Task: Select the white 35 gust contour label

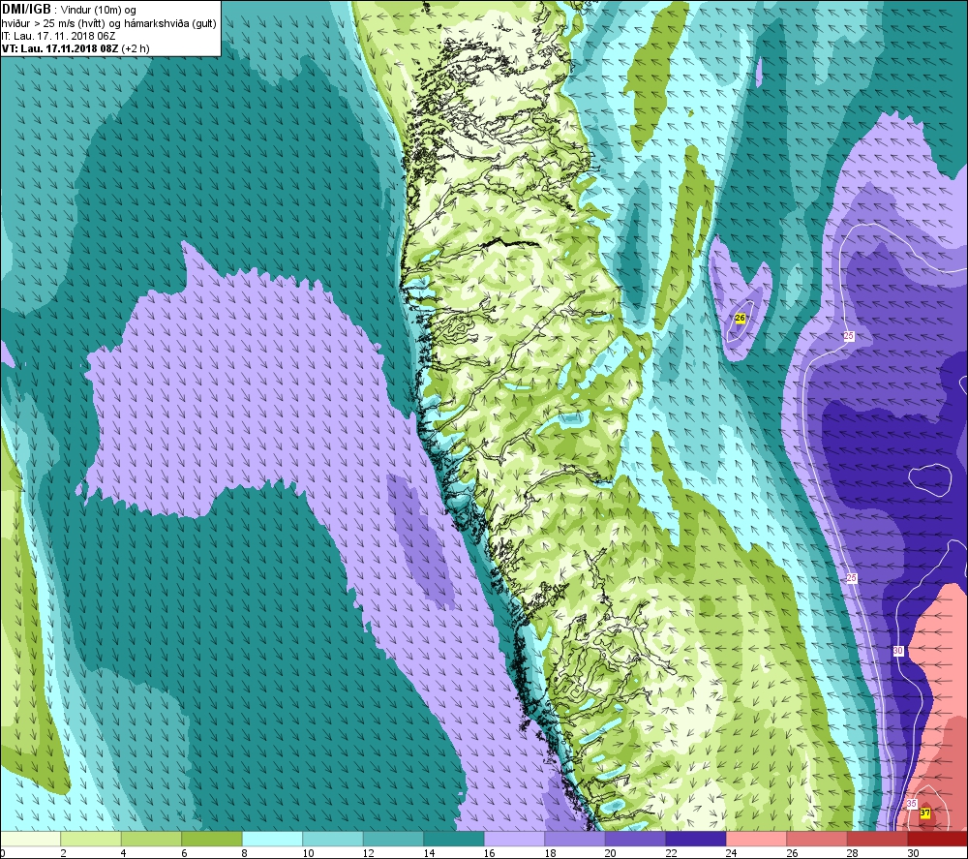Action: click(912, 804)
